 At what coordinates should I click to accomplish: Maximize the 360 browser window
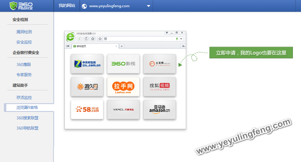pyautogui.click(x=177, y=33)
